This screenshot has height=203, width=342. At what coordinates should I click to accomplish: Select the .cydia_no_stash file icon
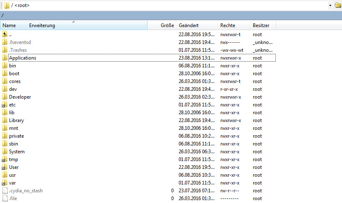[5, 191]
